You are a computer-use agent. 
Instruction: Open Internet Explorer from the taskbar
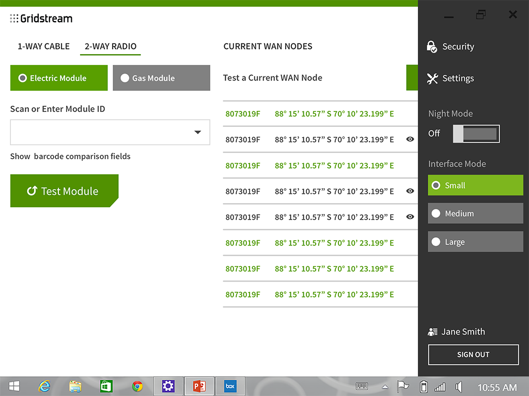[x=44, y=386]
